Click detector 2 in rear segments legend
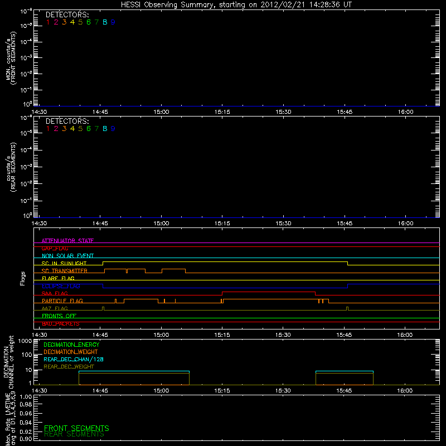The width and height of the screenshot is (446, 446). coord(56,129)
